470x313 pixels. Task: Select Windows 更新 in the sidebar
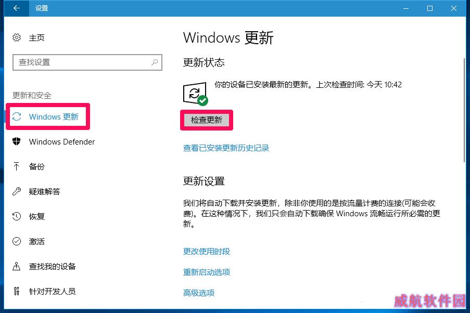pos(48,116)
